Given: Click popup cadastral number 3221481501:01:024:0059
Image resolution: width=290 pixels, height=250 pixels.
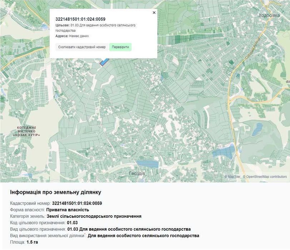Looking at the screenshot, I should (x=80, y=19).
